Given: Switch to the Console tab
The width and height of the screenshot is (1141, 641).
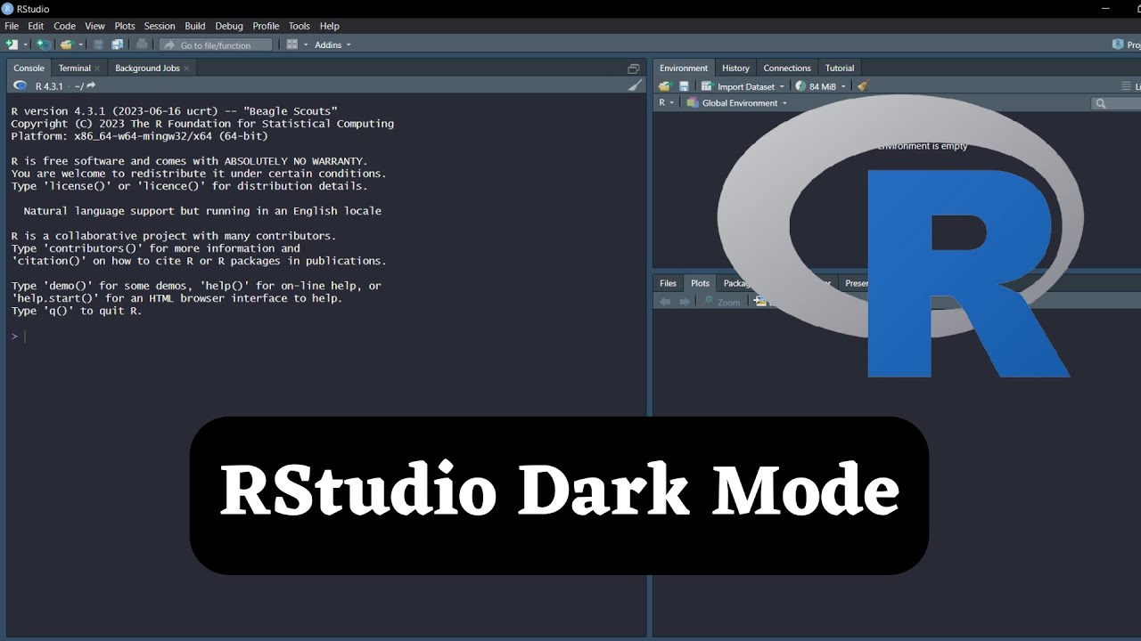Looking at the screenshot, I should (x=29, y=68).
